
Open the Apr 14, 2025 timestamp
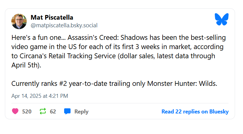40,96
